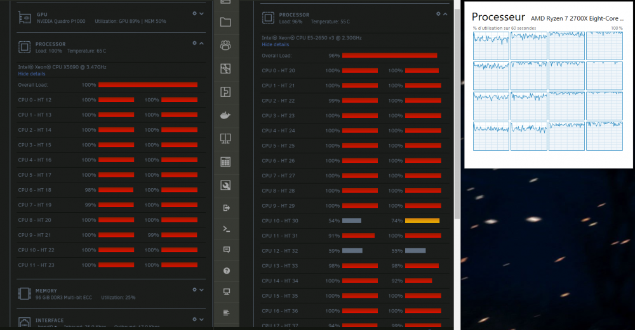Click the 100% Overall Load bar of X5690
The width and height of the screenshot is (635, 330).
148,85
